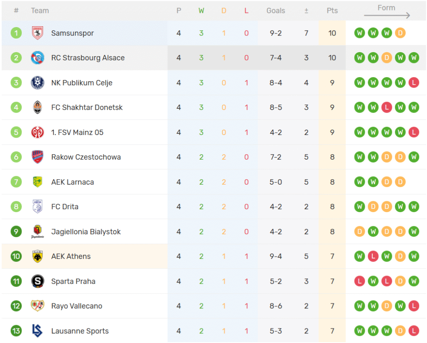Click the FC Drita team name
This screenshot has height=343, width=427.
coord(65,207)
